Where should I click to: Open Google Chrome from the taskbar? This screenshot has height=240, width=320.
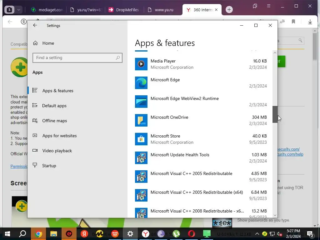38,234
